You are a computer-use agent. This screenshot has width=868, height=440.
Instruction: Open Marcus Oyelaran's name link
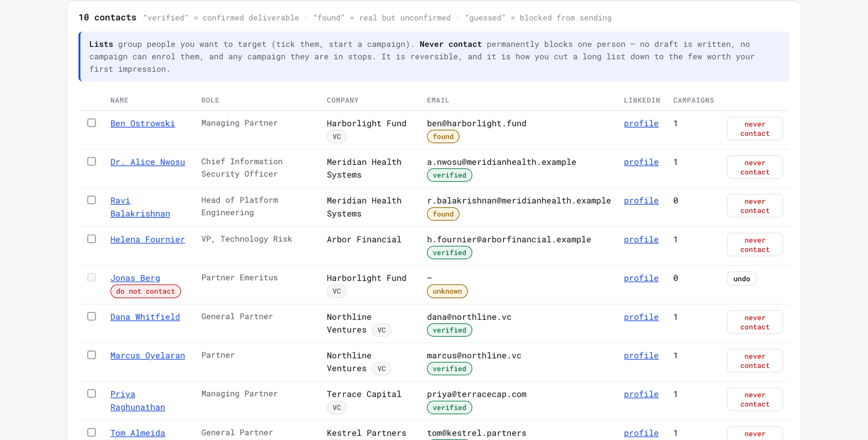[148, 356]
